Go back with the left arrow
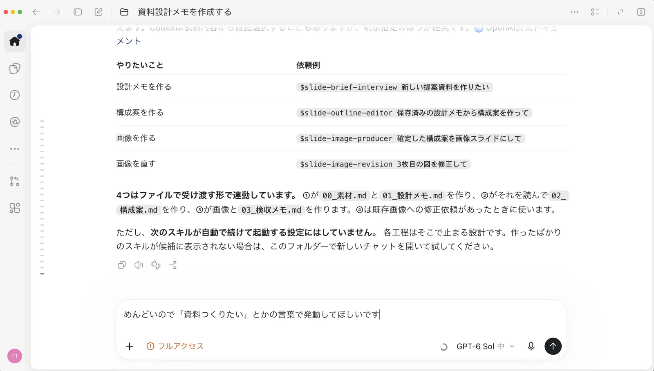The height and width of the screenshot is (371, 654). [36, 12]
